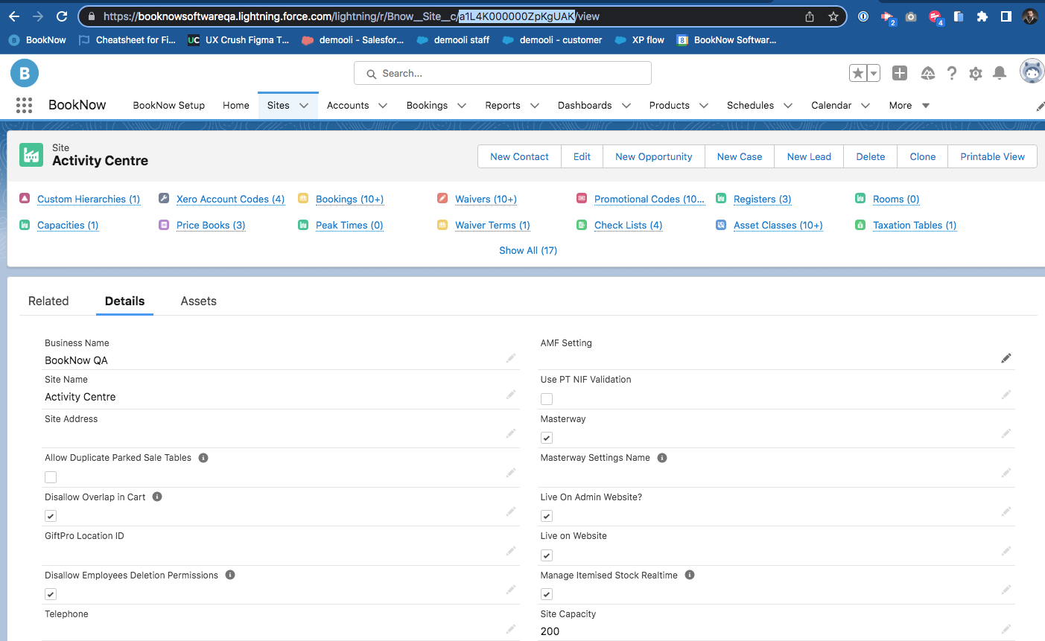
Task: Open the Favorites star icon
Action: (858, 73)
